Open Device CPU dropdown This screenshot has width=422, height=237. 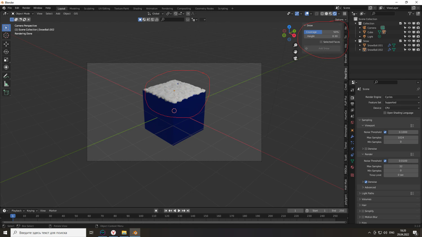(402, 108)
